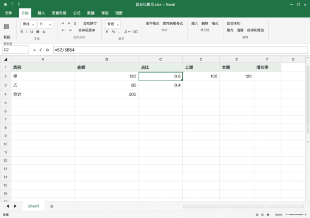Click the formula bar showing =B2/$B$4

(180, 50)
